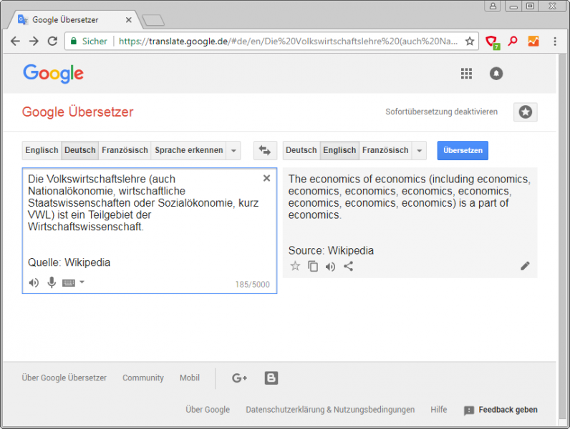The width and height of the screenshot is (570, 429).
Task: Click the browser address bar URL
Action: coord(288,41)
